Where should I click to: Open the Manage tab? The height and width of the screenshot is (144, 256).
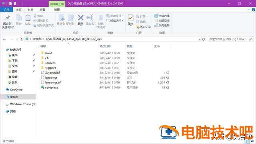(x=57, y=10)
